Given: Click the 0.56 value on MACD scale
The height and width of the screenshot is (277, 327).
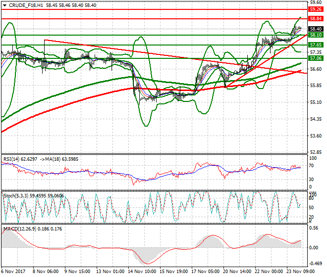Looking at the screenshot, I should [x=314, y=229].
